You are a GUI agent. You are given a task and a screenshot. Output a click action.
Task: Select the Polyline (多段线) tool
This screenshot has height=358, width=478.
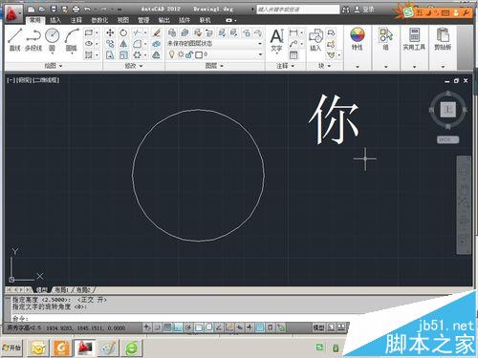(x=33, y=40)
